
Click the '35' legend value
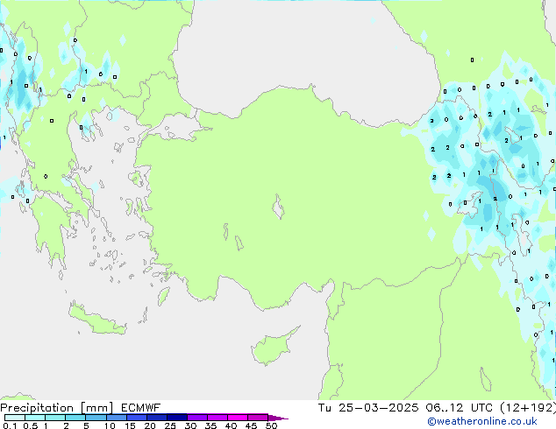(210, 425)
